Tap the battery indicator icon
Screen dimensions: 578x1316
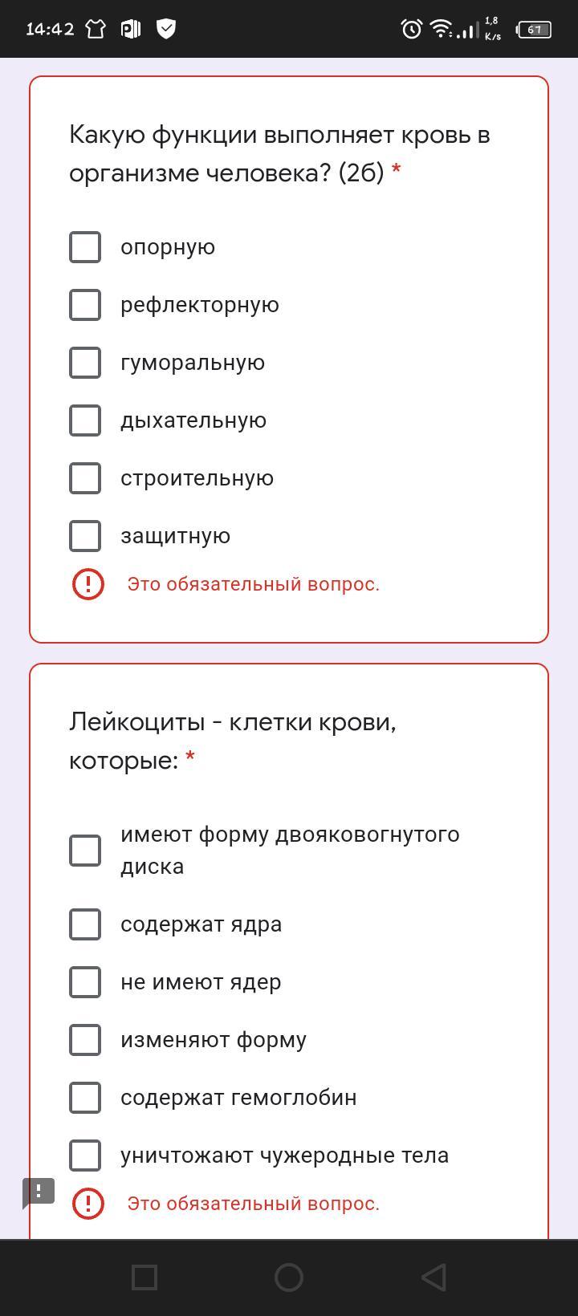pyautogui.click(x=535, y=30)
